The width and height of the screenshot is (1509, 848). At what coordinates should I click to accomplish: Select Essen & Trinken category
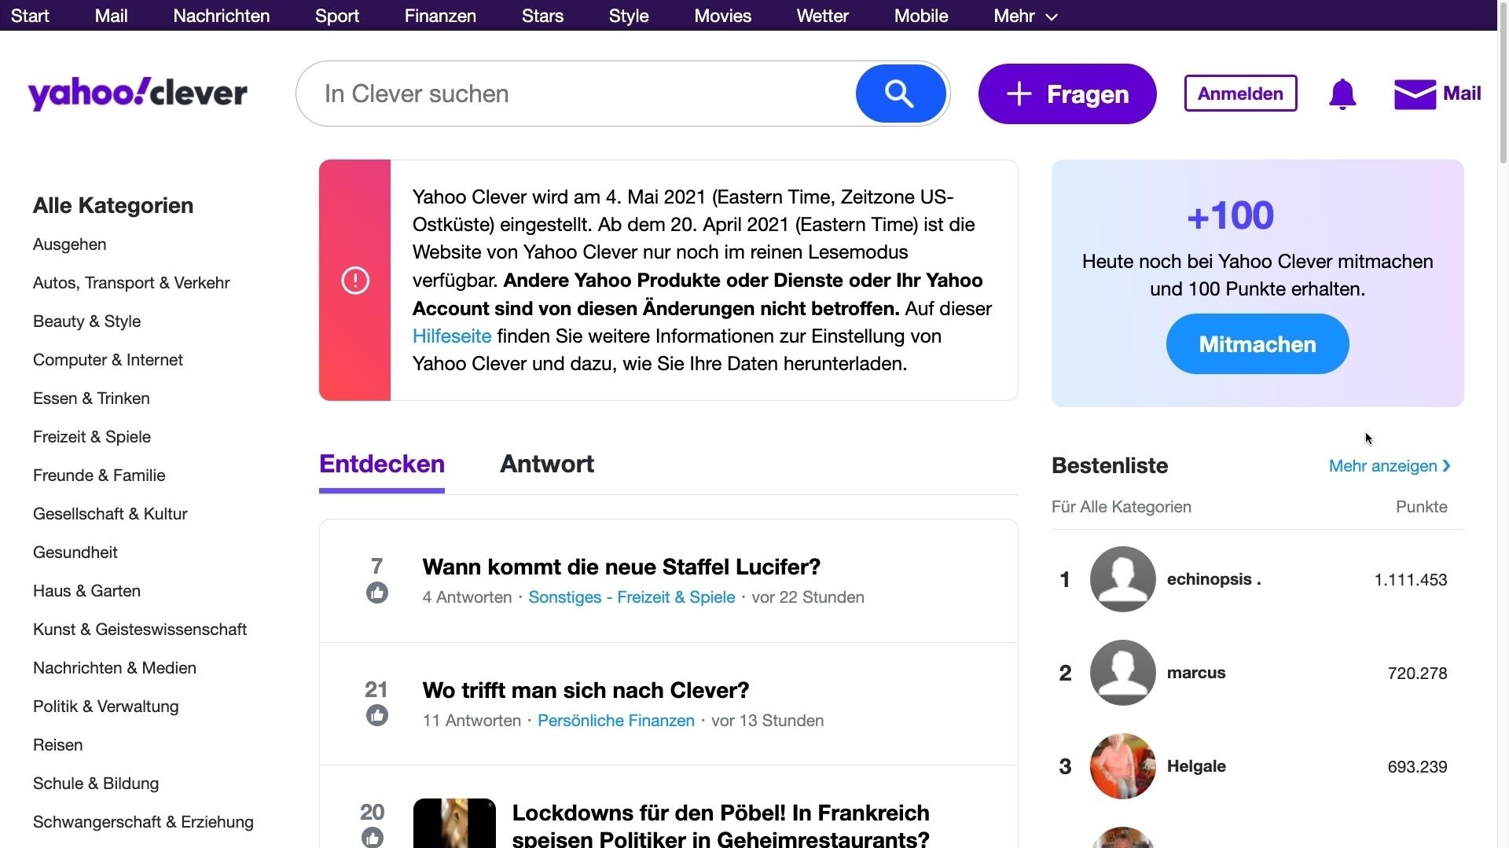pos(91,398)
